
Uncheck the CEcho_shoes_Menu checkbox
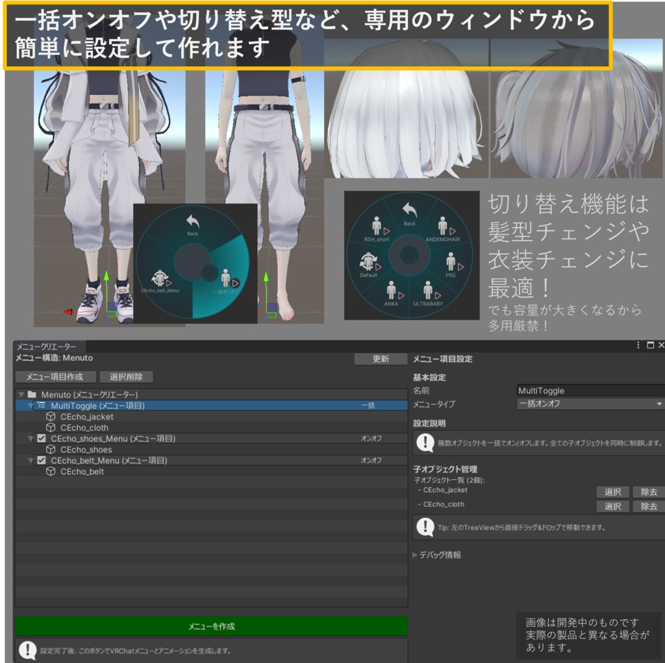tap(40, 439)
